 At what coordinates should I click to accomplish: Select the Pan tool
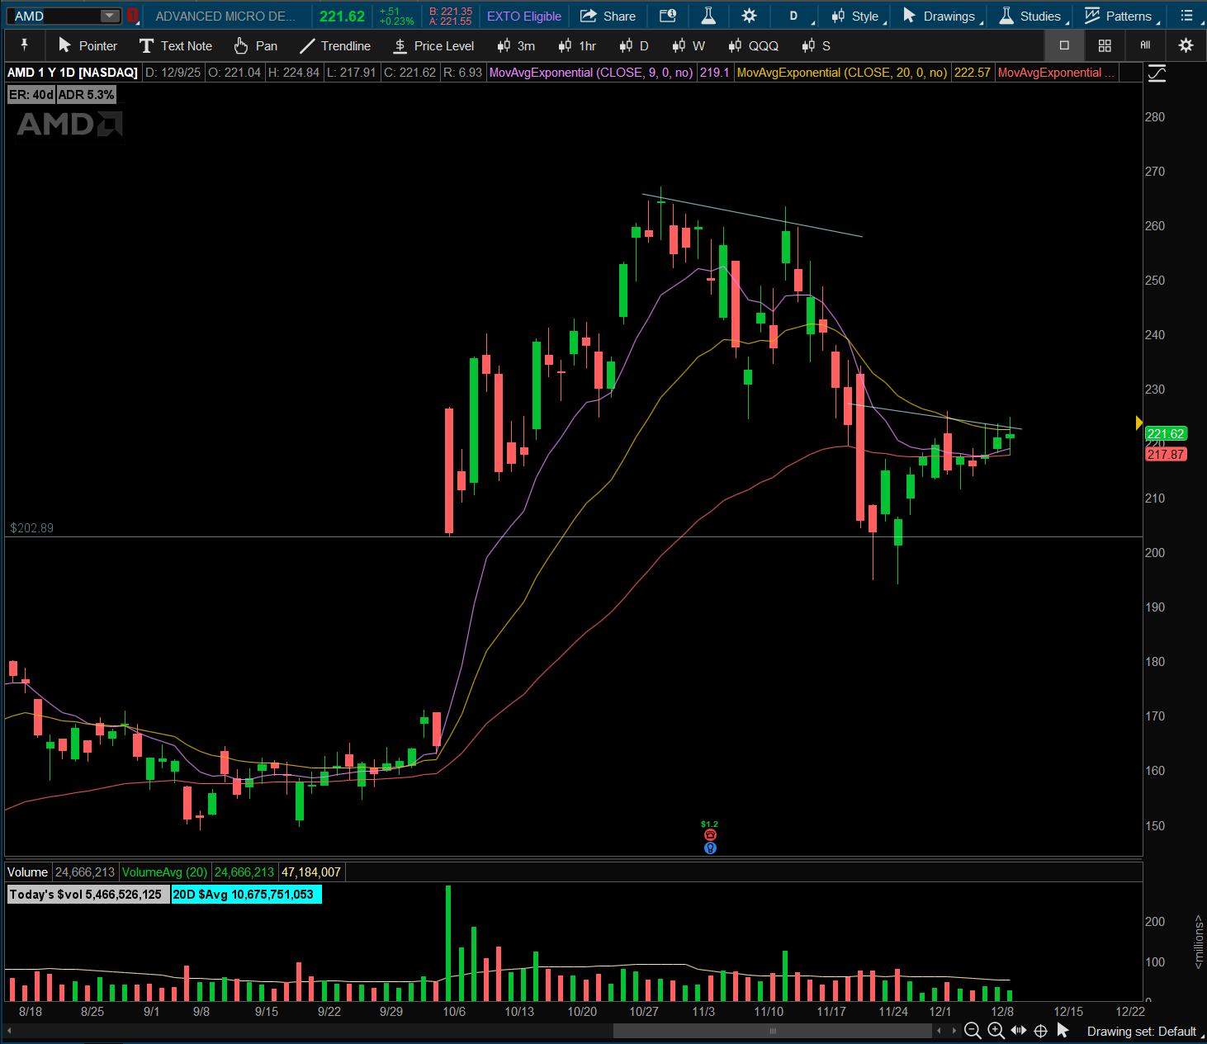coord(256,45)
